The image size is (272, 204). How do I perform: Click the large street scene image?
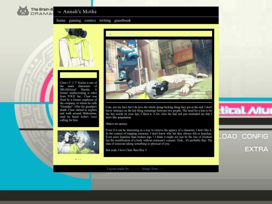159,69
